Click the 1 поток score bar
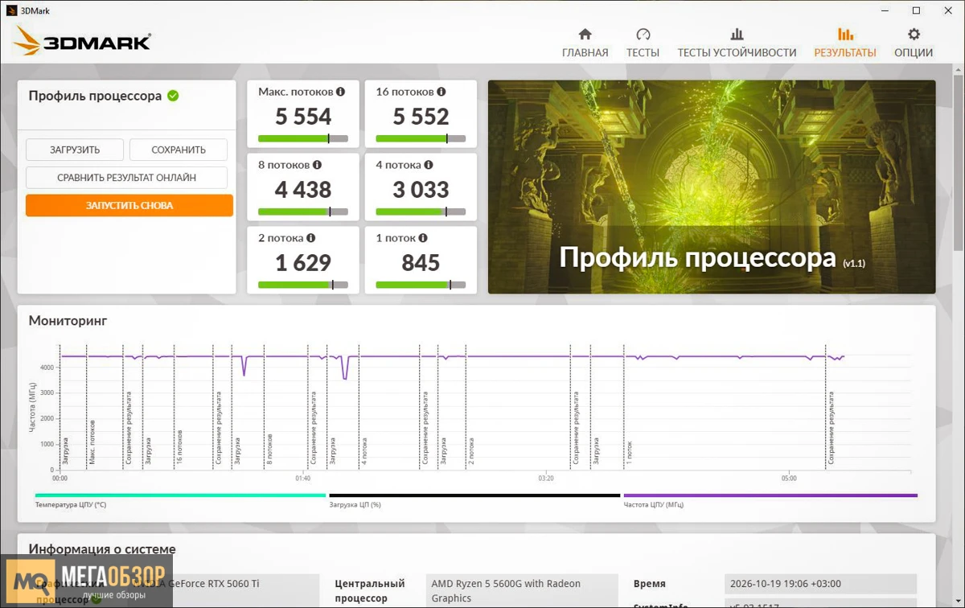 tap(421, 285)
